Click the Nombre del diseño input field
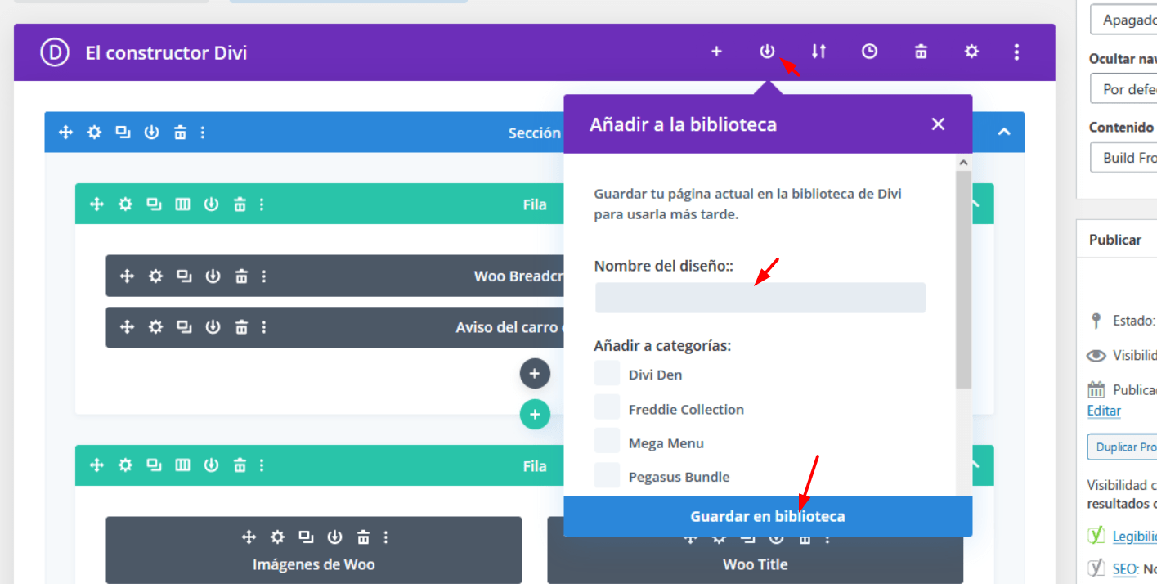Image resolution: width=1157 pixels, height=584 pixels. click(x=760, y=298)
